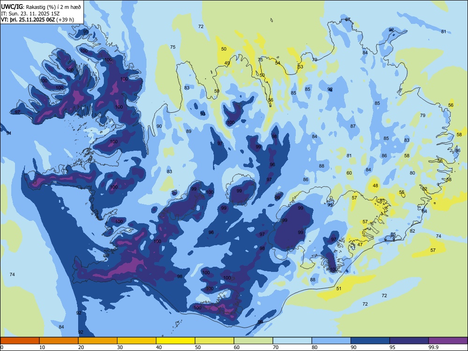Image resolution: width=468 pixels, height=351 pixels.
Task: Click the title 'UWC/IG: Rakastig (%) í 2 m hæð'
Action: tap(41, 7)
